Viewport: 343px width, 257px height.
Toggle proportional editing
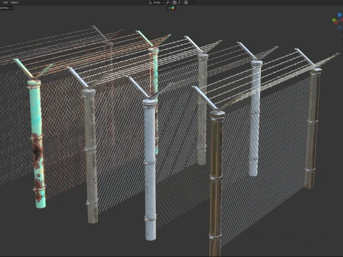(186, 2)
